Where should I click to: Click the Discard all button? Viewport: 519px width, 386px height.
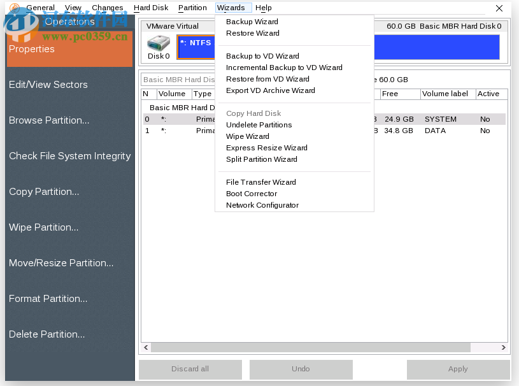[190, 369]
